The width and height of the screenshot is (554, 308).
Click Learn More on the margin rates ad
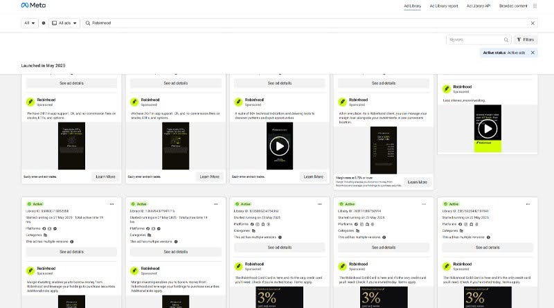tap(418, 182)
